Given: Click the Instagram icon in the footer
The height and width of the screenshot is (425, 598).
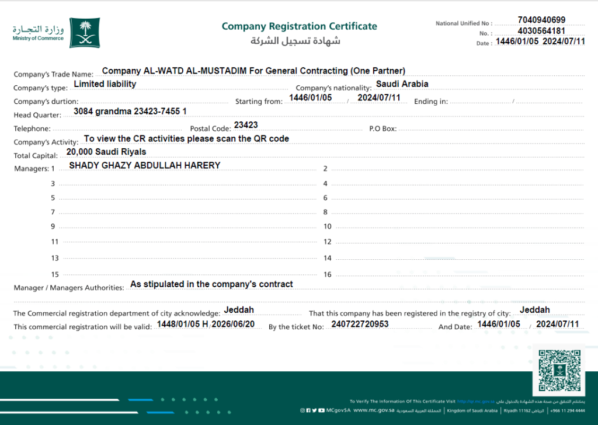Looking at the screenshot, I should pyautogui.click(x=303, y=410).
